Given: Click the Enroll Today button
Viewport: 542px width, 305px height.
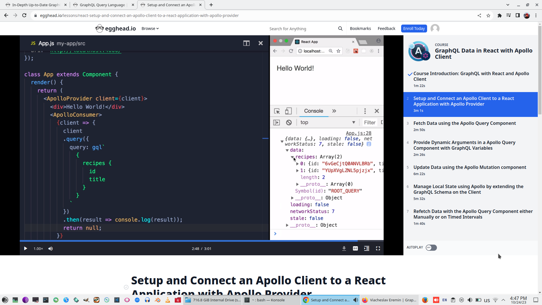Looking at the screenshot, I should coord(414,29).
